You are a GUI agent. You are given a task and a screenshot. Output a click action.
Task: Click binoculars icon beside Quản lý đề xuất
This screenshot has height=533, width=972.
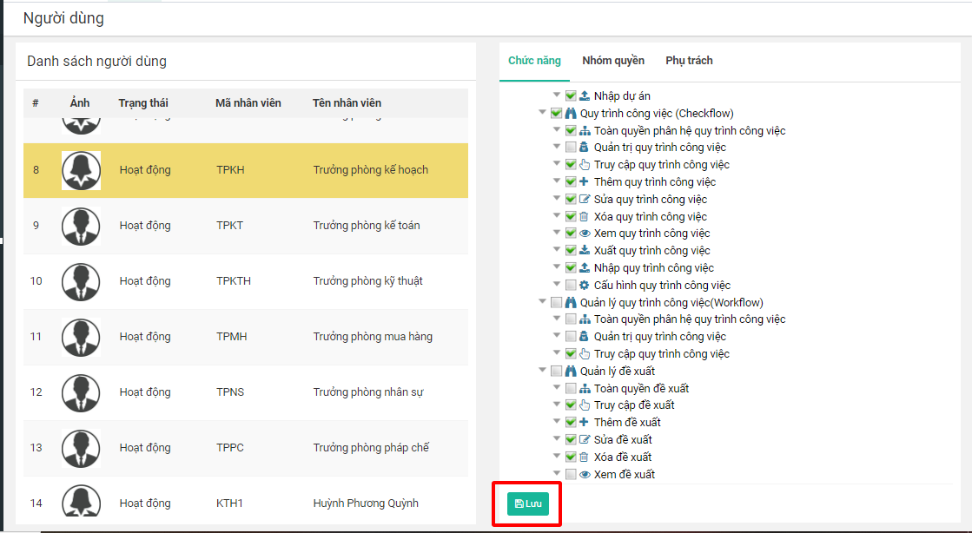pos(571,372)
